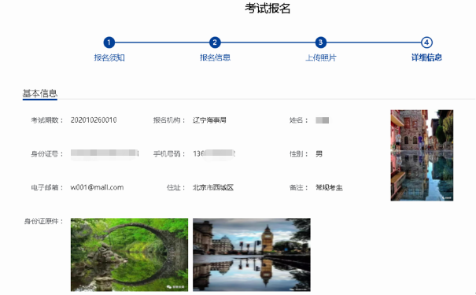This screenshot has width=476, height=295.
Task: Click the 常规考生 remark value
Action: [329, 187]
